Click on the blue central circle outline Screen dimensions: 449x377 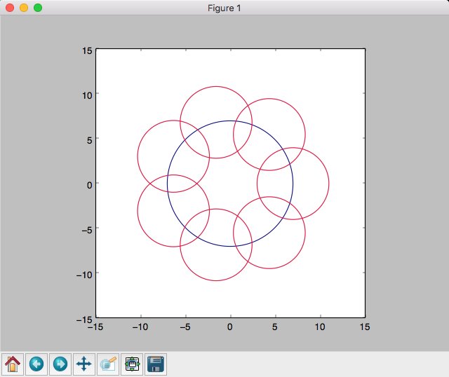(x=293, y=184)
